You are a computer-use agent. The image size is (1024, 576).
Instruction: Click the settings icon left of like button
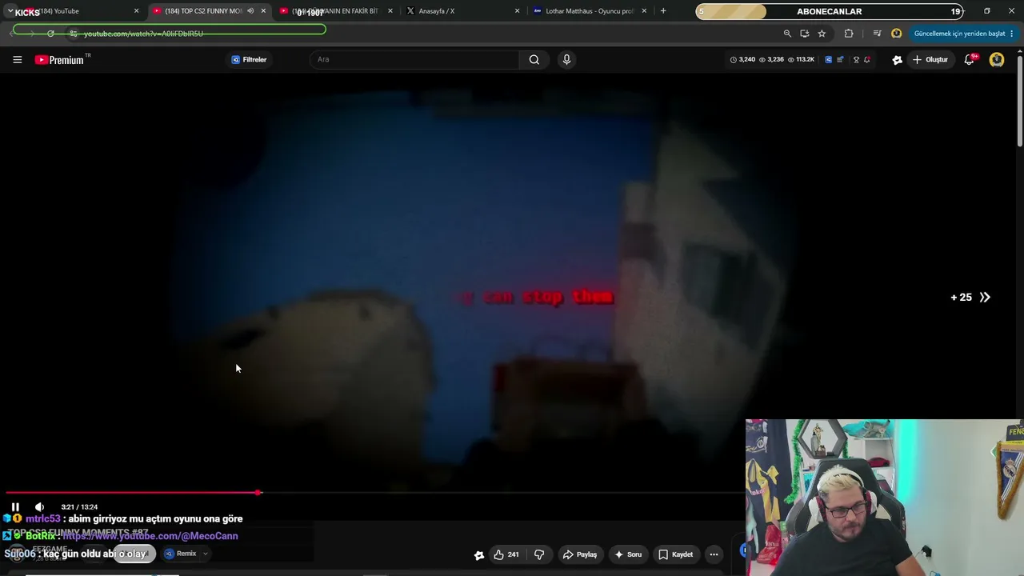point(479,555)
